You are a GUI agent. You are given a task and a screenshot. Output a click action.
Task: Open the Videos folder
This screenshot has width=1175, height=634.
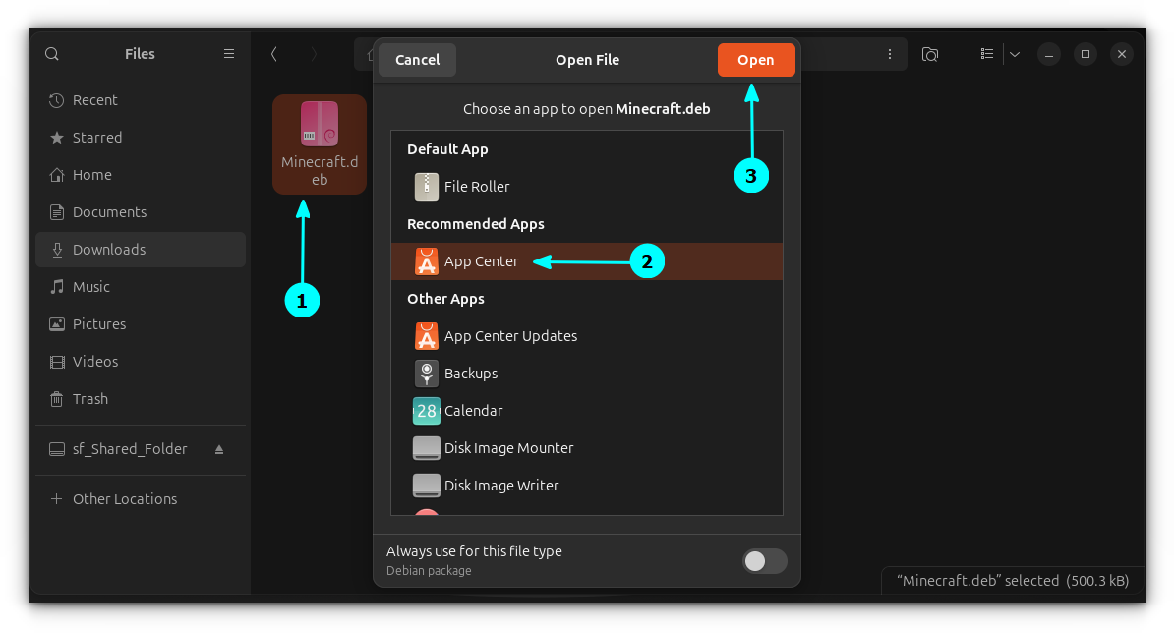[141, 362]
